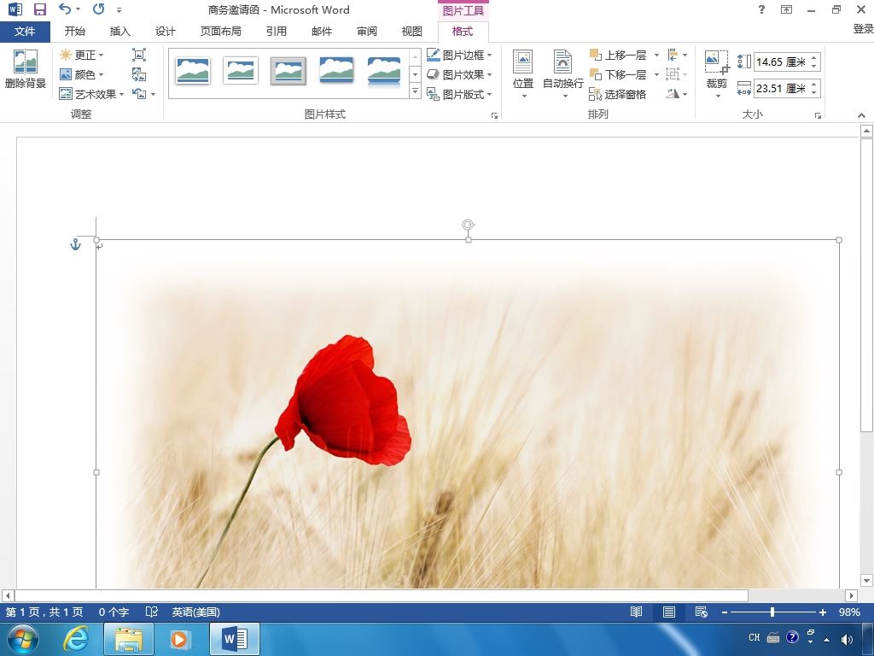Click the zoom out minus button

(724, 612)
